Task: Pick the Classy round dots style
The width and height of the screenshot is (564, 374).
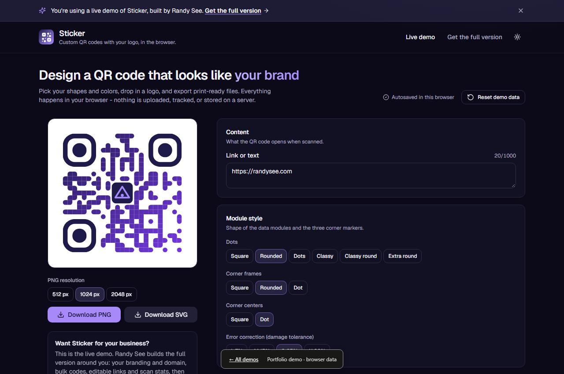Action: (361, 256)
